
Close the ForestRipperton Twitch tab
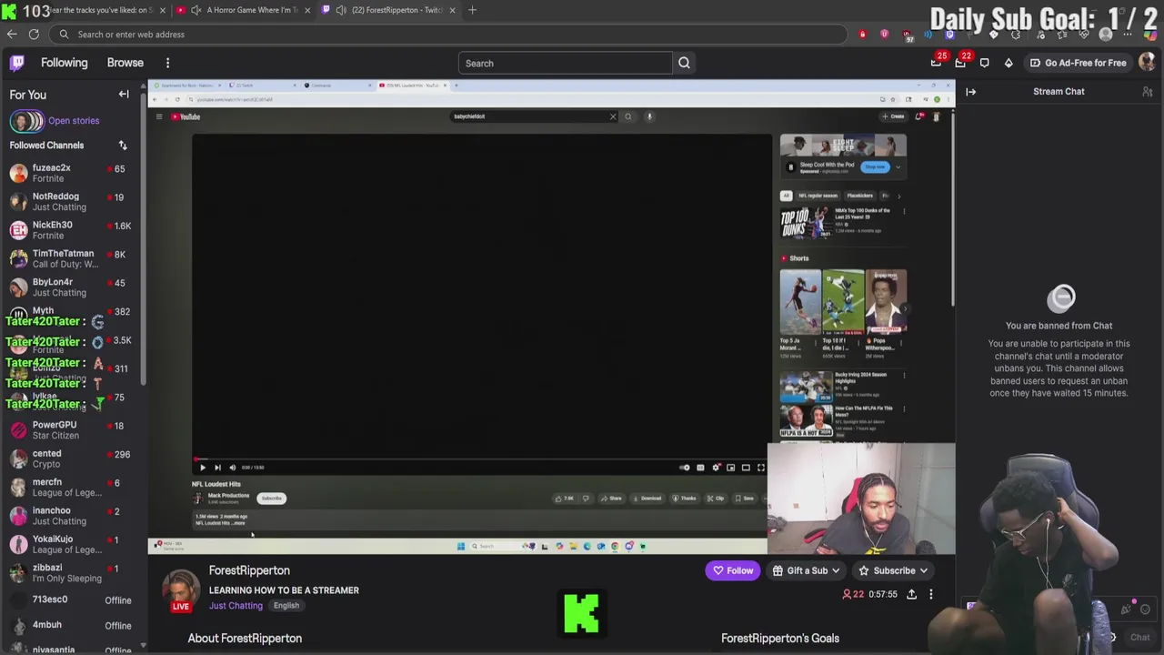tap(452, 10)
